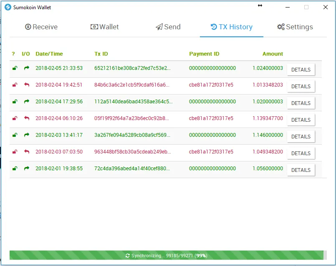The width and height of the screenshot is (336, 266).
Task: Click red arrow icon for 2018-02-03 07:03:50
Action: [27, 152]
